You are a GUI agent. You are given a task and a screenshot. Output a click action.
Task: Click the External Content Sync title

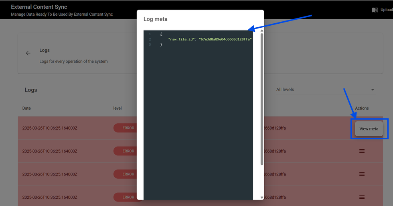click(x=39, y=7)
